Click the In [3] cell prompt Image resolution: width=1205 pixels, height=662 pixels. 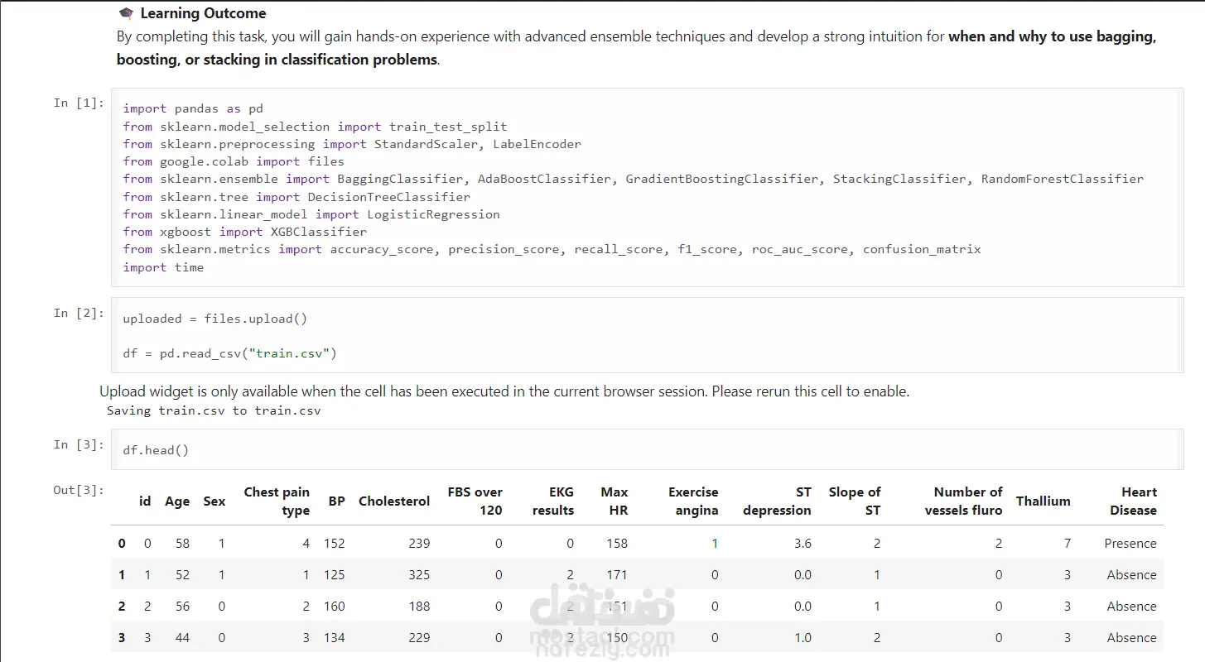click(80, 444)
